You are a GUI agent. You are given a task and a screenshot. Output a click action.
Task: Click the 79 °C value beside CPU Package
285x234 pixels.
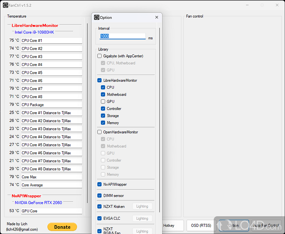tap(14, 104)
